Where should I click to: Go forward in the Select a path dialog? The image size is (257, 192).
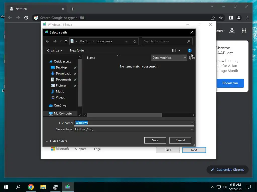click(x=55, y=41)
